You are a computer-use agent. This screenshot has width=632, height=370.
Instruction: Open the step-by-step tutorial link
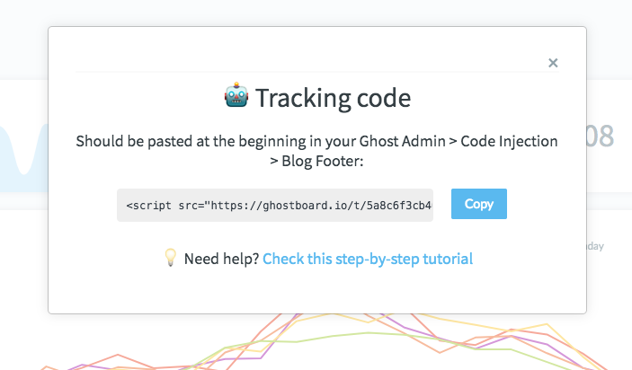tap(368, 259)
